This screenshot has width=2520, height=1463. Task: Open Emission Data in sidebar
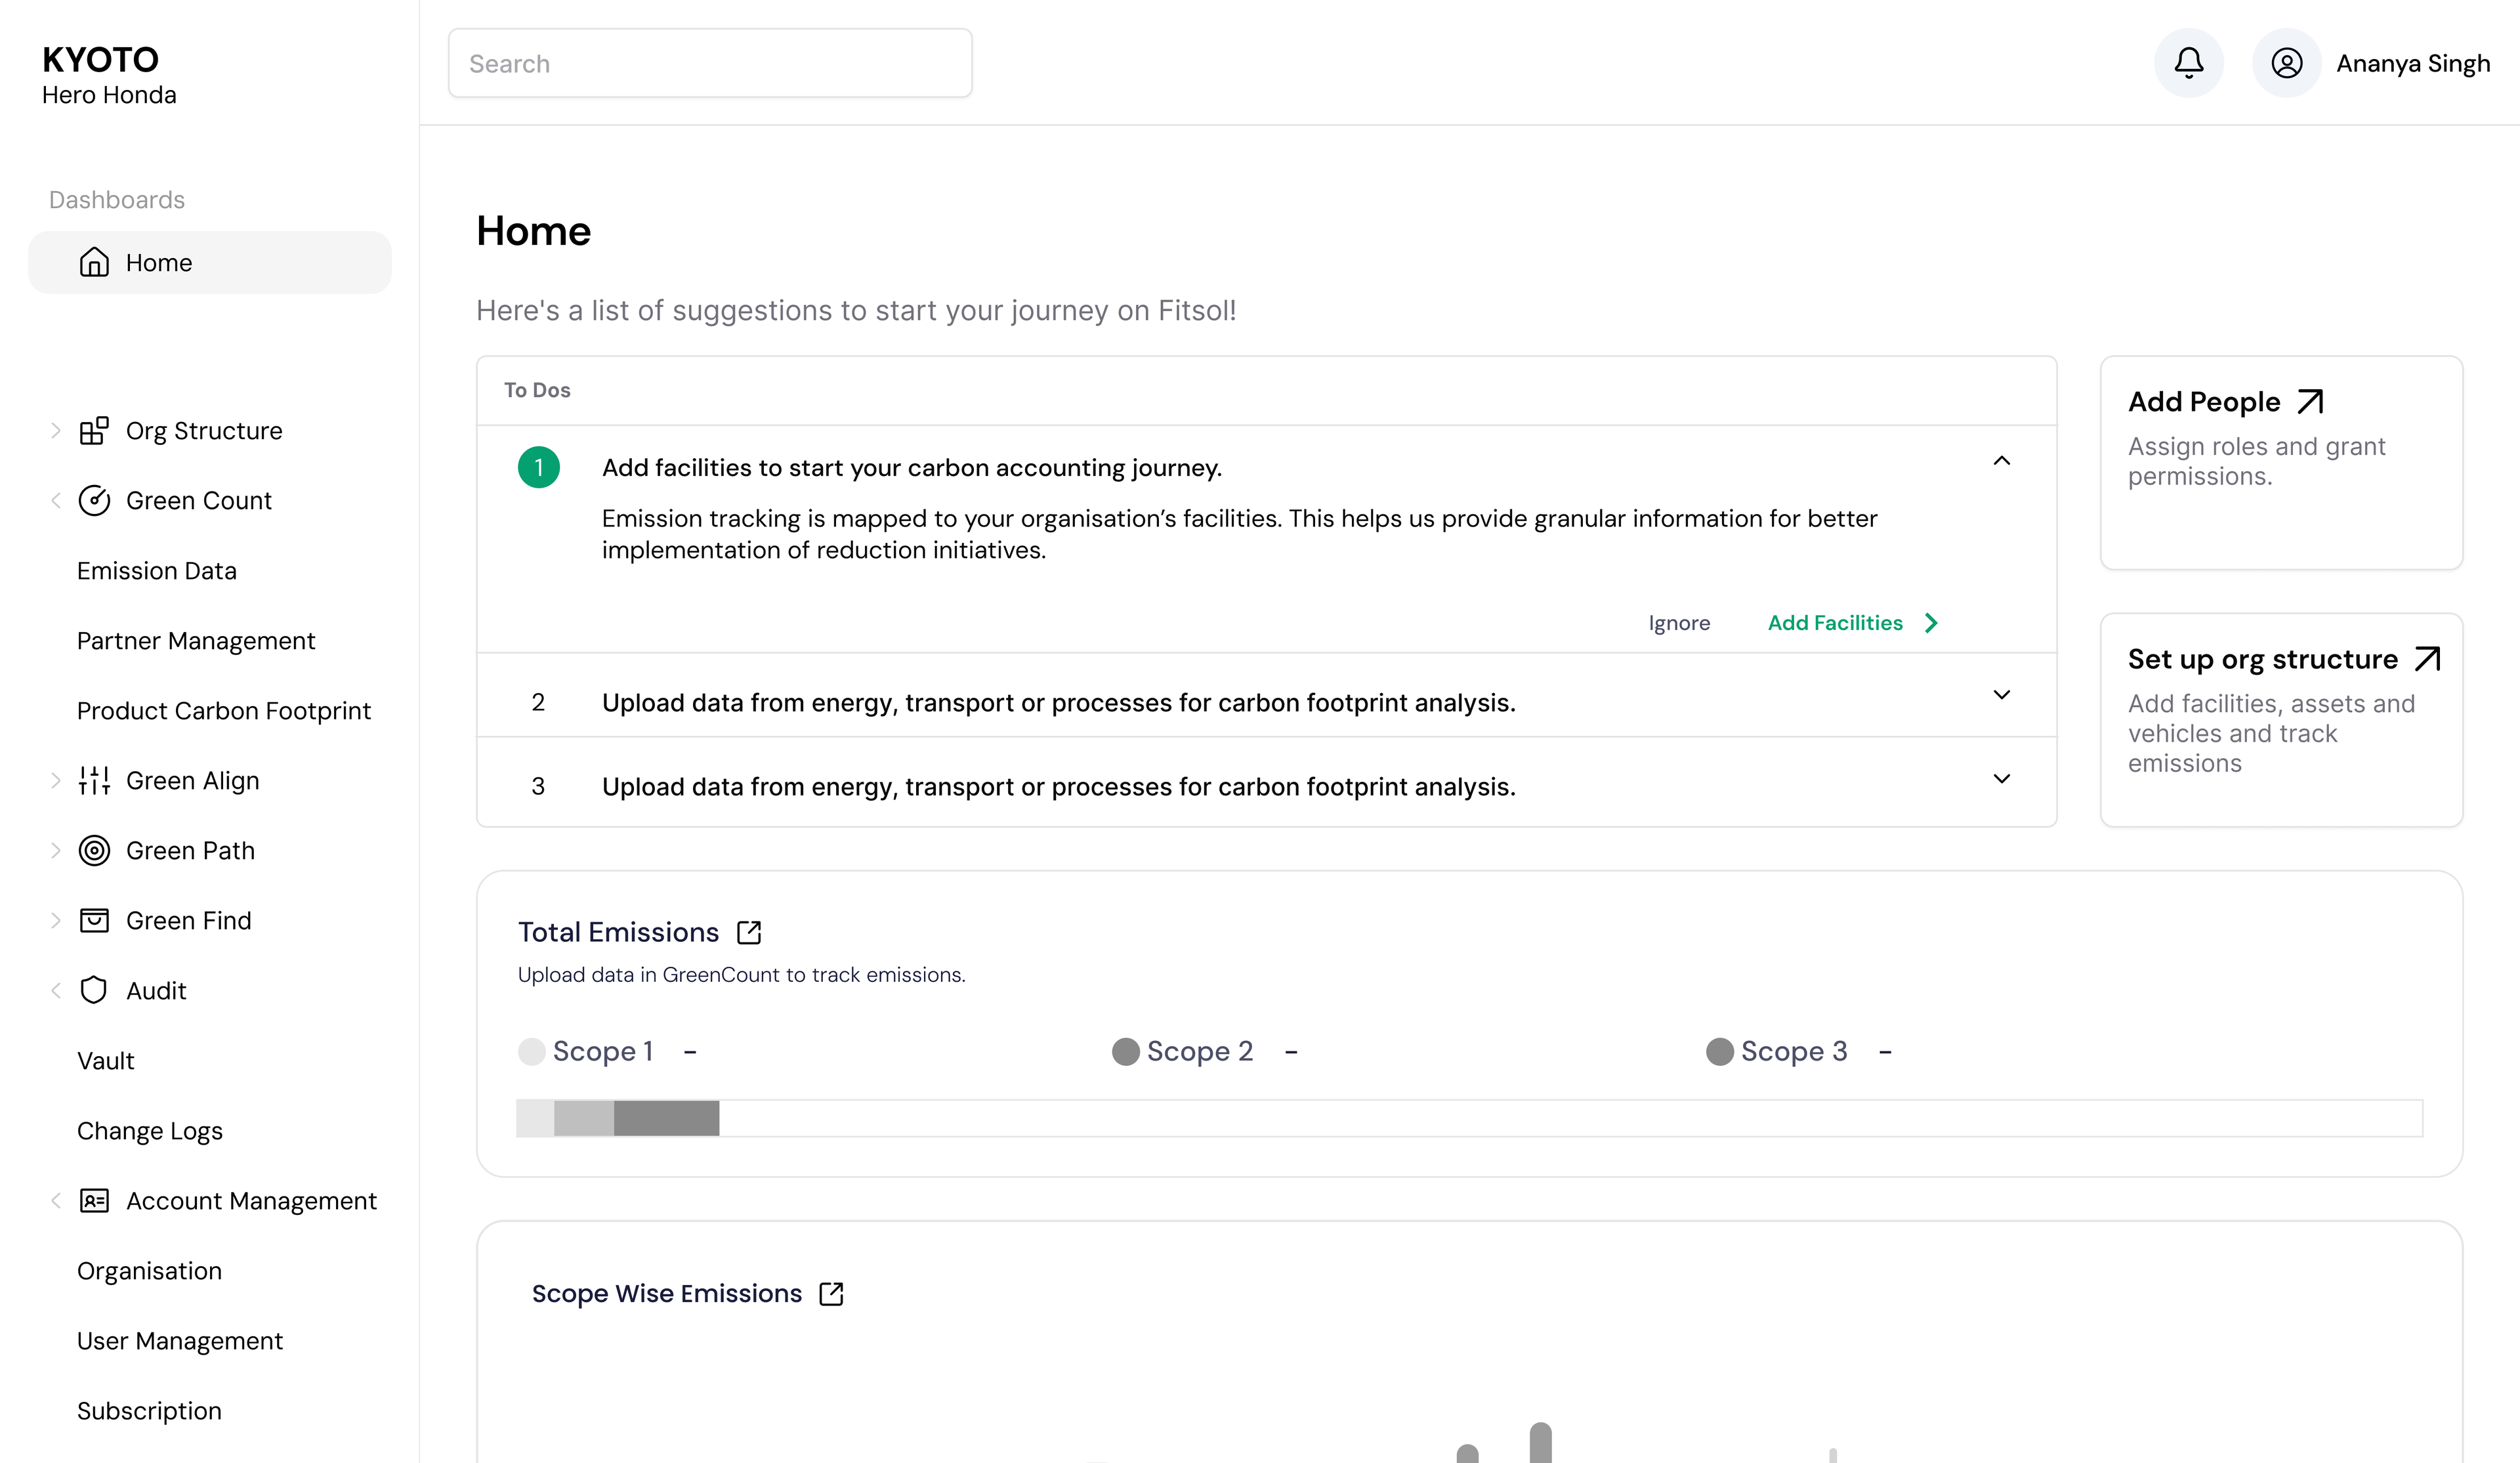[x=157, y=571]
